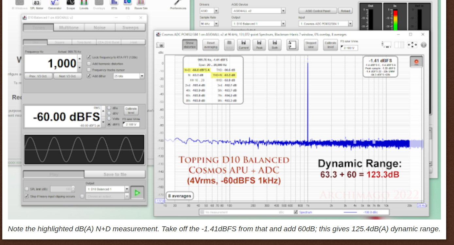The width and height of the screenshot is (454, 245).
Task: Click the Reset averaging button
Action: tap(211, 45)
